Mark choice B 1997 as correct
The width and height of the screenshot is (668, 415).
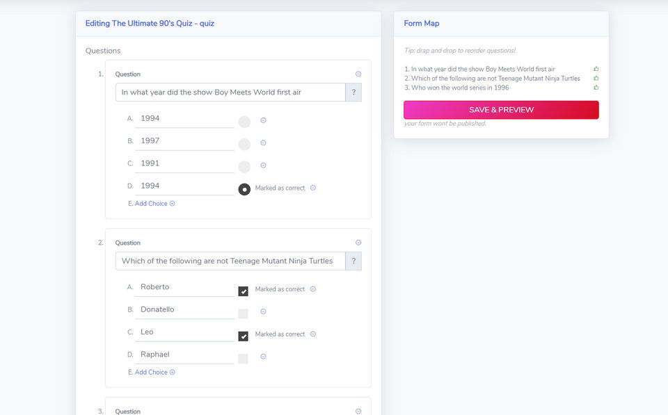244,145
